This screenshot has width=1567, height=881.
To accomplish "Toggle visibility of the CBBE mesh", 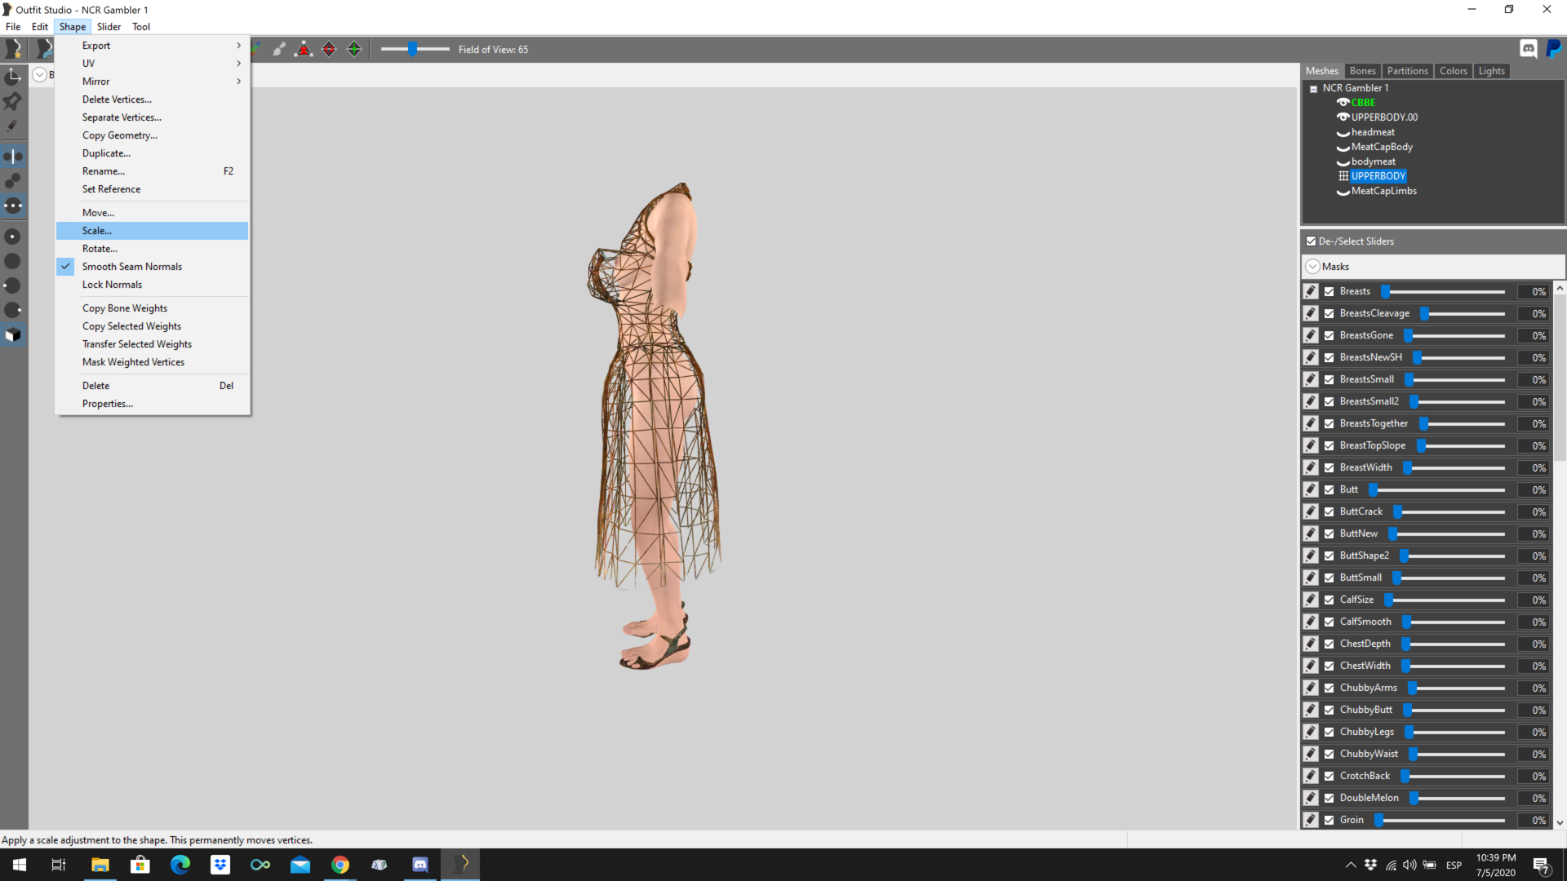I will click(x=1343, y=103).
